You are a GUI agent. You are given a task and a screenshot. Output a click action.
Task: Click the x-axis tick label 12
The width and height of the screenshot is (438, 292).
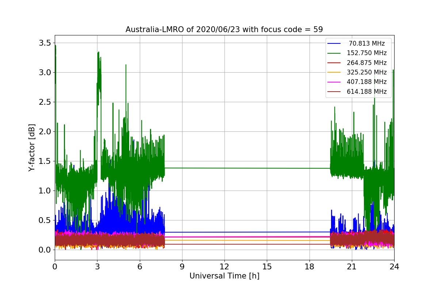point(224,267)
